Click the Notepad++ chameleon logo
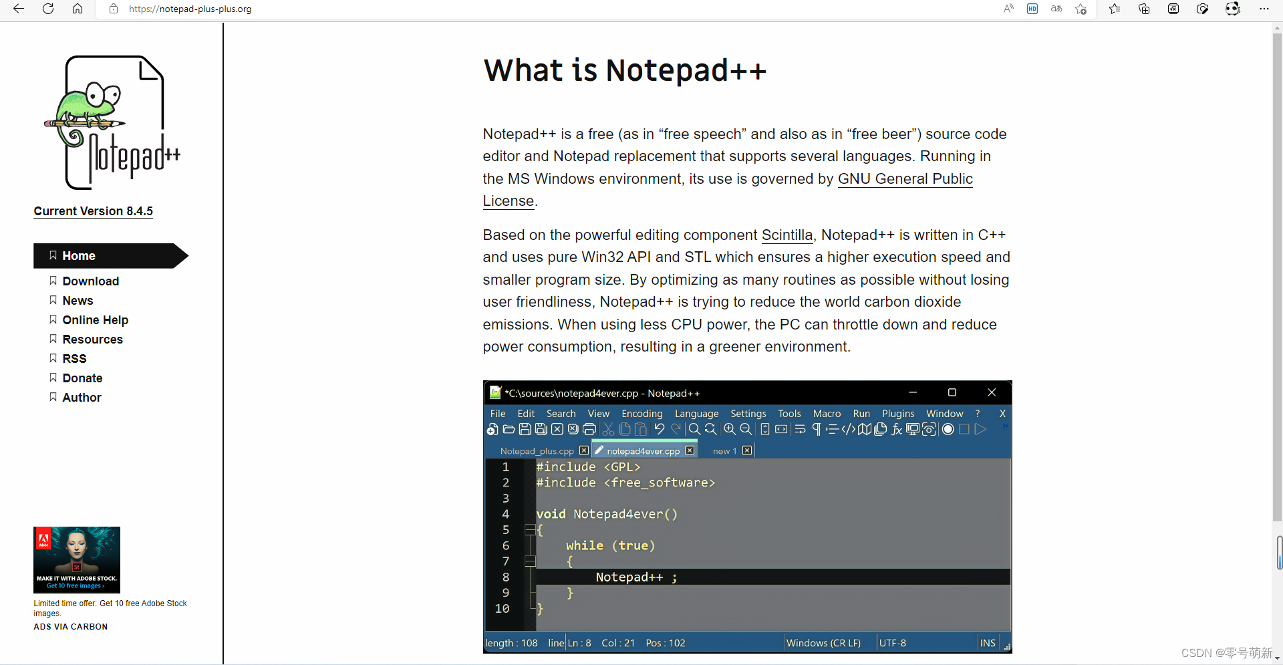 pos(112,122)
